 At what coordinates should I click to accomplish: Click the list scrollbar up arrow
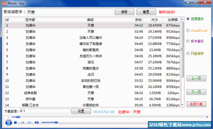pos(182,20)
